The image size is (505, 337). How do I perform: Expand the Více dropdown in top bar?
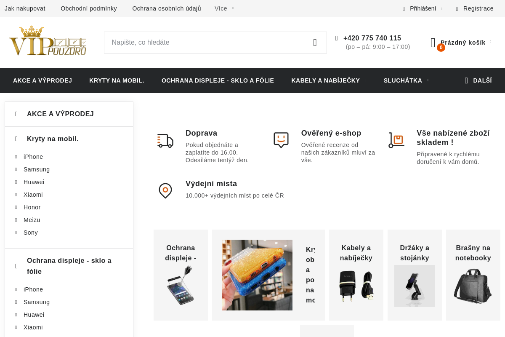tap(224, 8)
